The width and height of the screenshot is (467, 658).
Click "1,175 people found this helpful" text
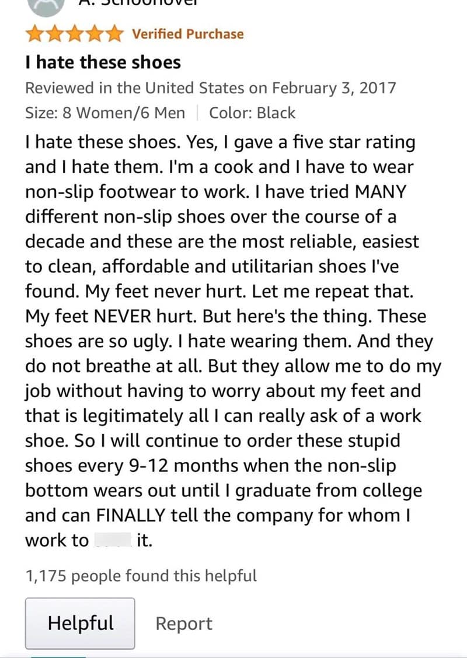point(141,576)
